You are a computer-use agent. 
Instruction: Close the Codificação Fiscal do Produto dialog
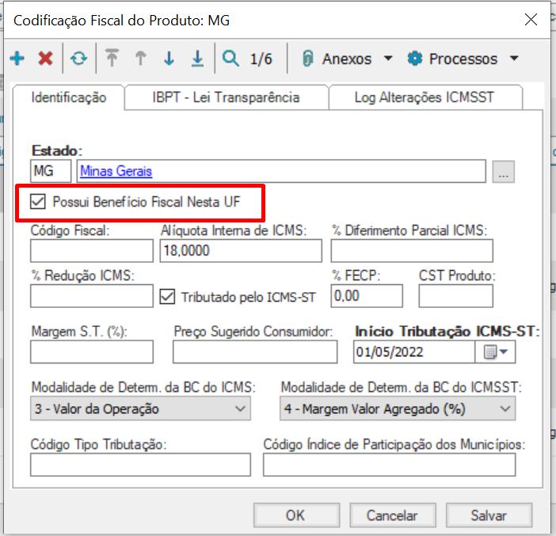coord(531,20)
